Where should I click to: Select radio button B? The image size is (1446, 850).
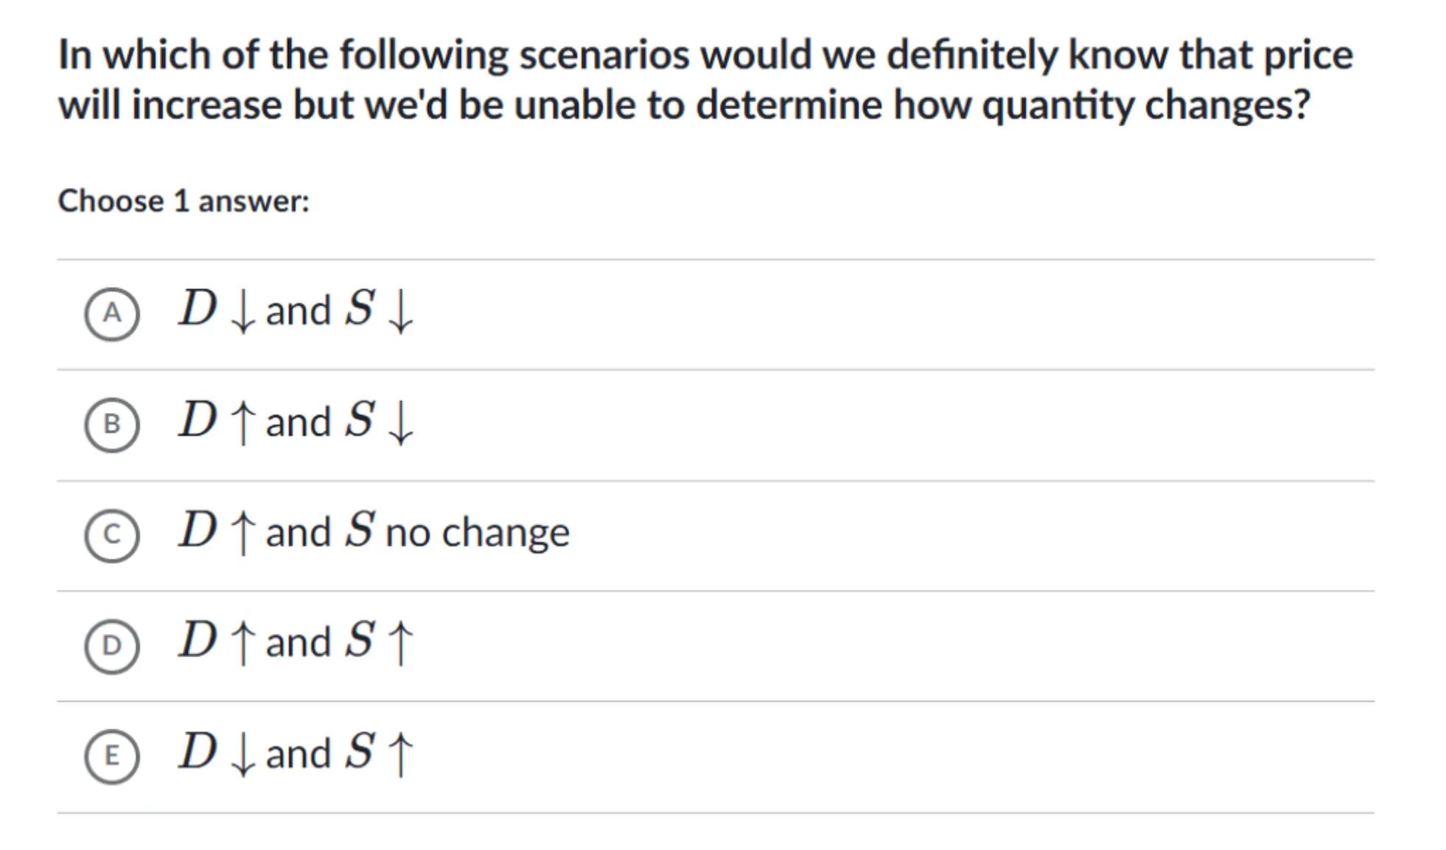tap(111, 425)
